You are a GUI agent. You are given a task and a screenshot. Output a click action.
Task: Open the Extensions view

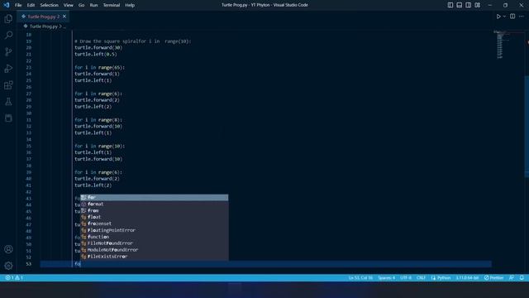[8, 84]
